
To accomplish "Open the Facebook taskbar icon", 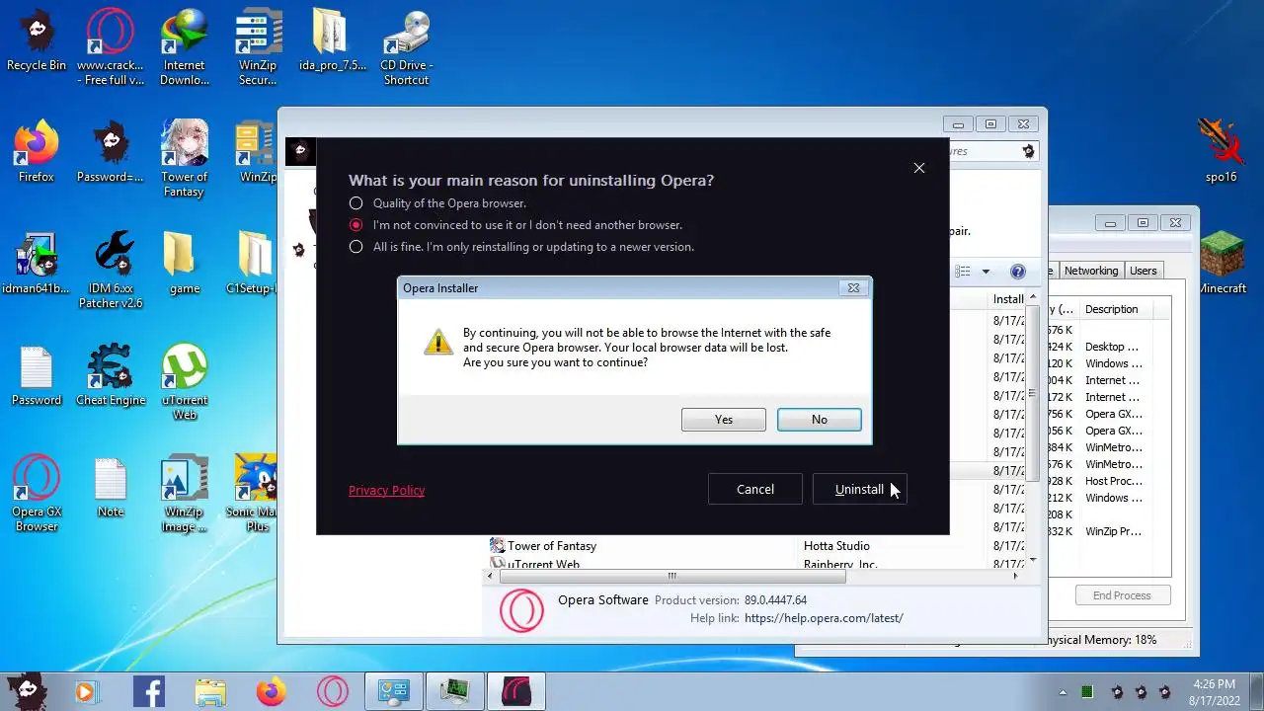I will coord(148,692).
